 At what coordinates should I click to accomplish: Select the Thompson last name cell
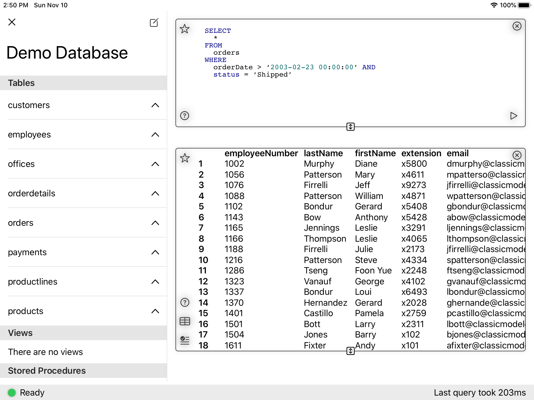pos(325,239)
